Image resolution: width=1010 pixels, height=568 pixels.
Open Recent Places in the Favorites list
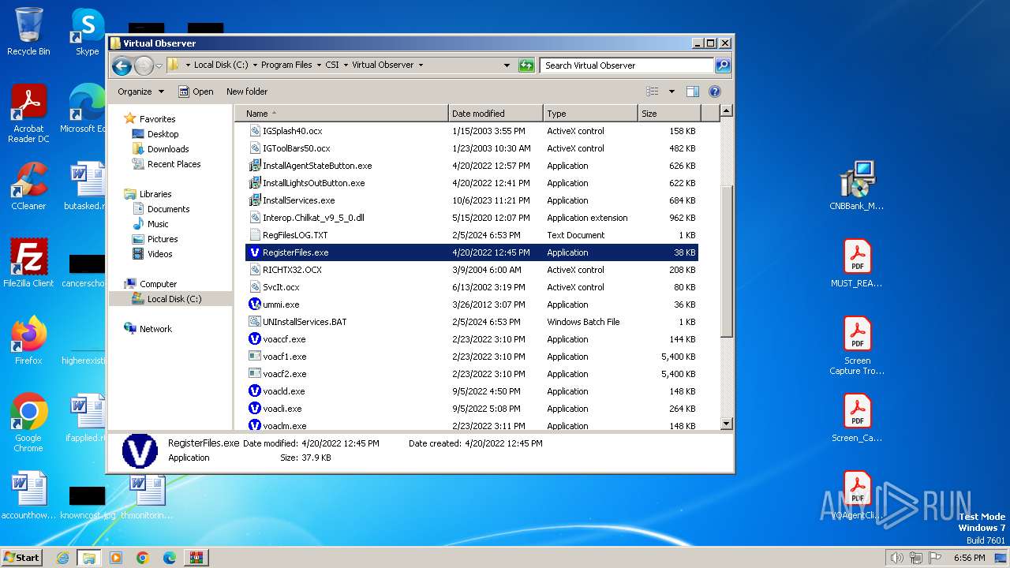click(174, 164)
